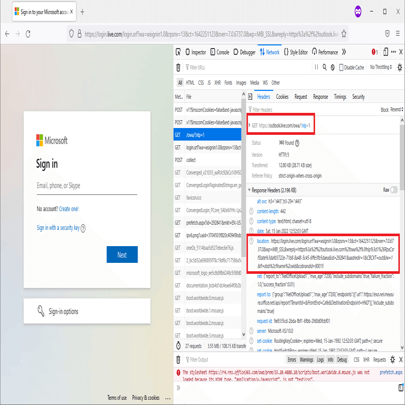
Task: Filter requests by XHR type
Action: [218, 83]
